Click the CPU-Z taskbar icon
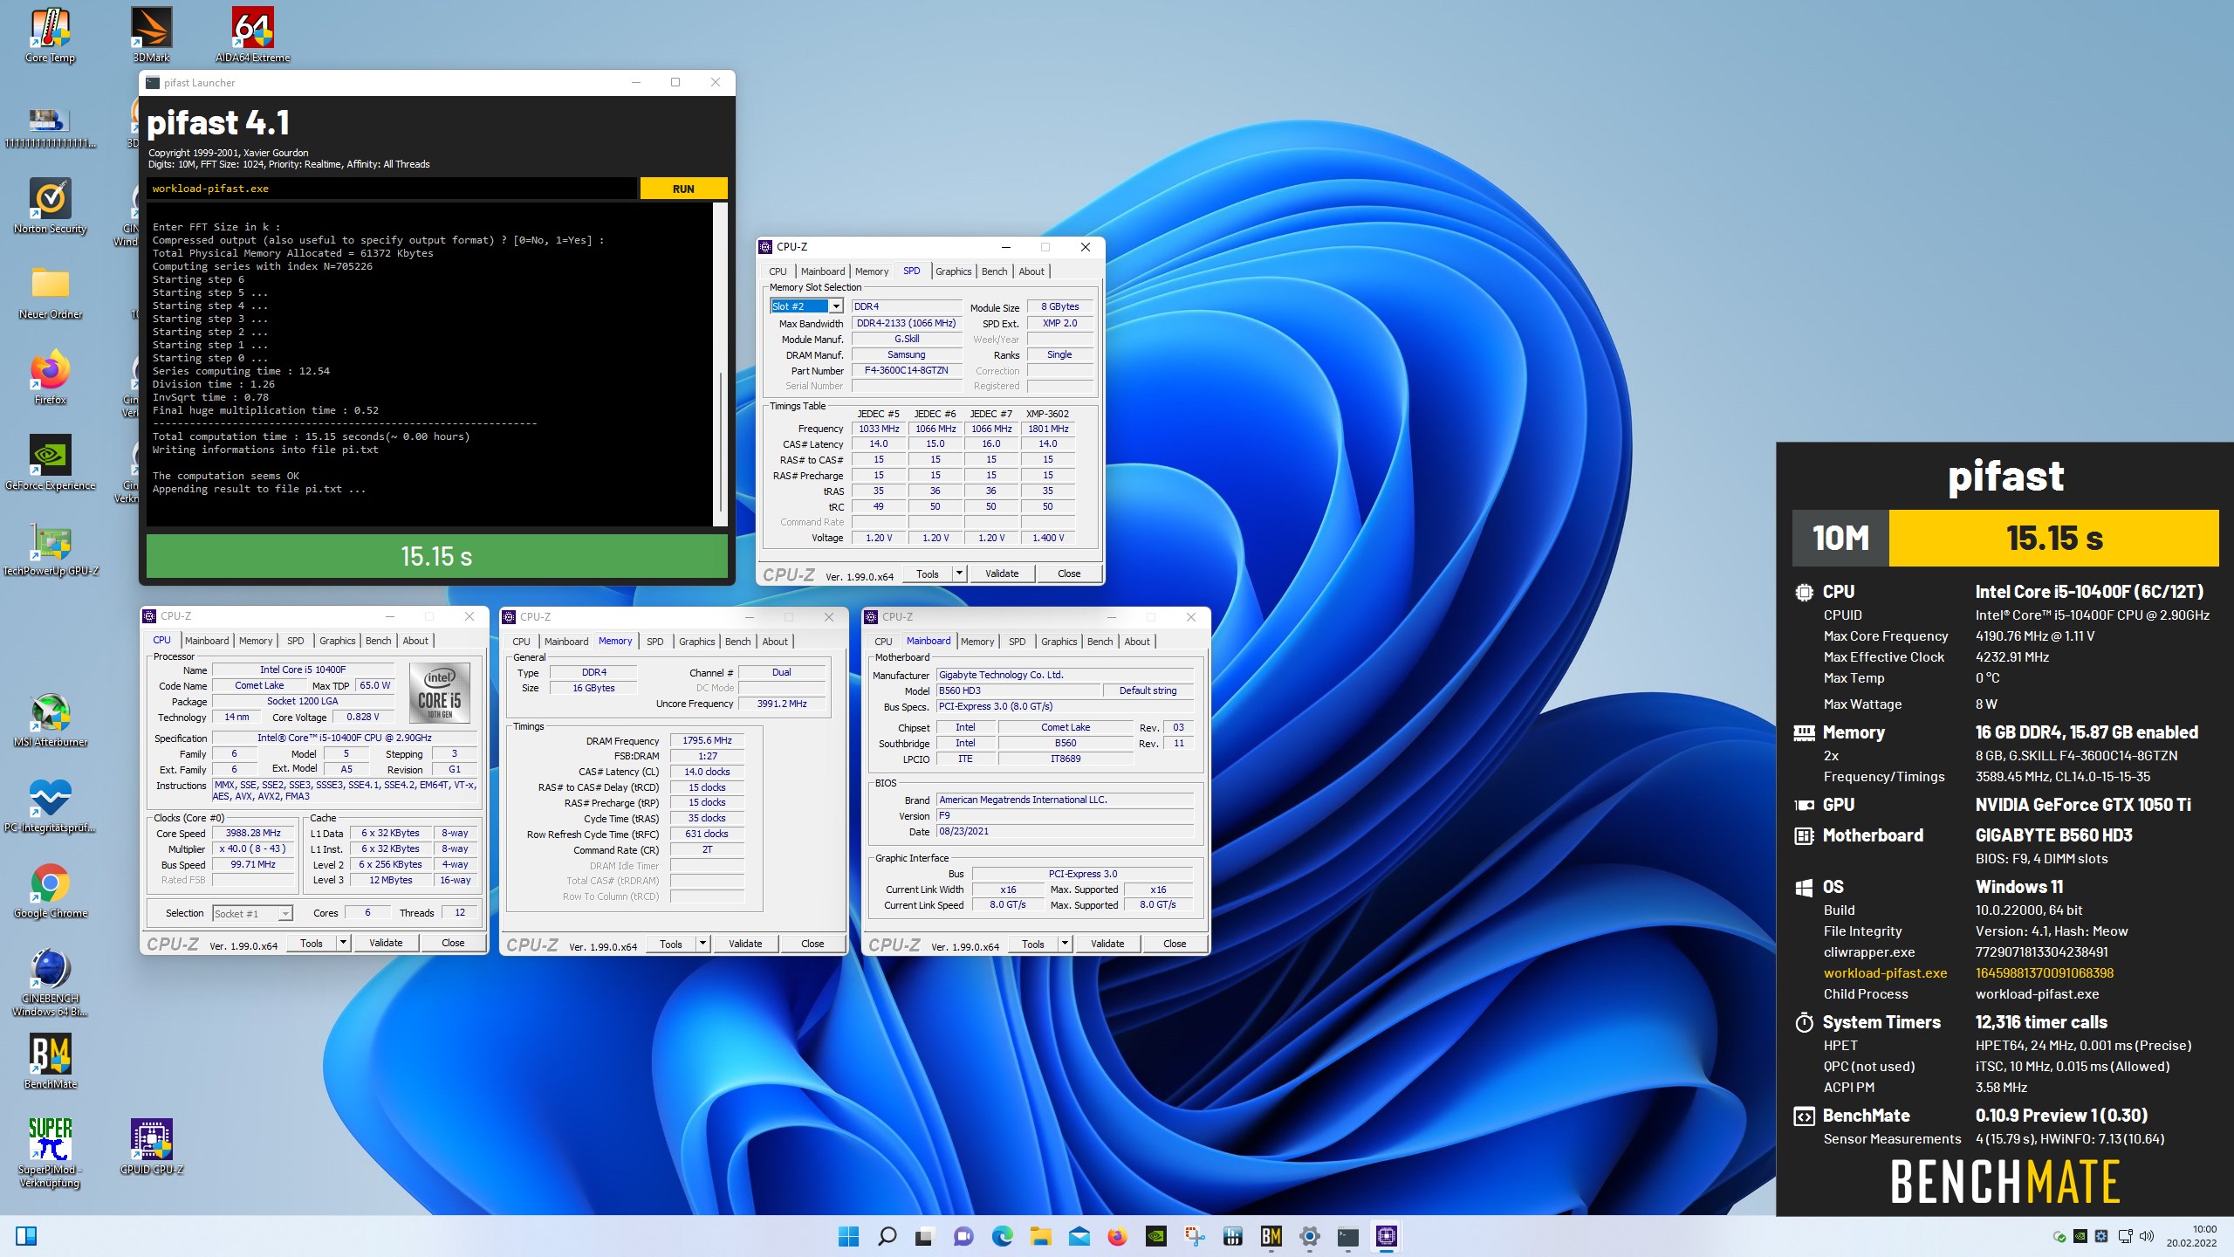Viewport: 2234px width, 1257px height. click(1386, 1236)
